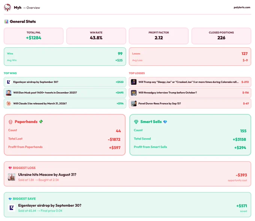Click the Losses count 127
Screen dimensions: 255x221
[x=244, y=54]
